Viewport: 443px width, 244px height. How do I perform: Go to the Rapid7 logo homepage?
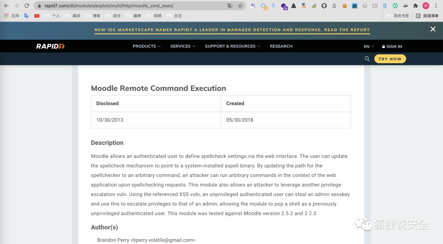[x=50, y=46]
